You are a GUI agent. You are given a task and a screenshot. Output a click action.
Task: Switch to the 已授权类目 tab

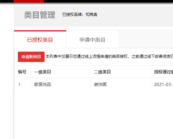click(x=40, y=40)
